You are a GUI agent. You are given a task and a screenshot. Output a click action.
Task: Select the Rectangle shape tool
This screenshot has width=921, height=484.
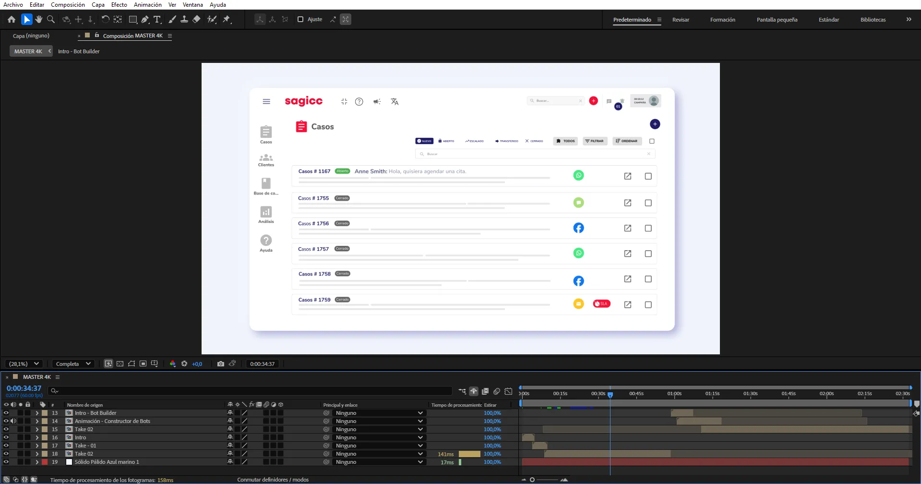coord(133,19)
